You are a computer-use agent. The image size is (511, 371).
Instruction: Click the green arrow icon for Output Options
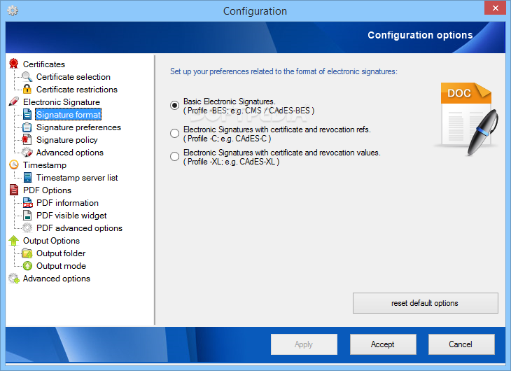(14, 241)
